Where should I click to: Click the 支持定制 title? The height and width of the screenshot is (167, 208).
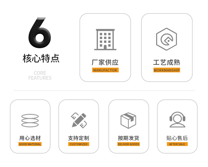pyautogui.click(x=79, y=138)
